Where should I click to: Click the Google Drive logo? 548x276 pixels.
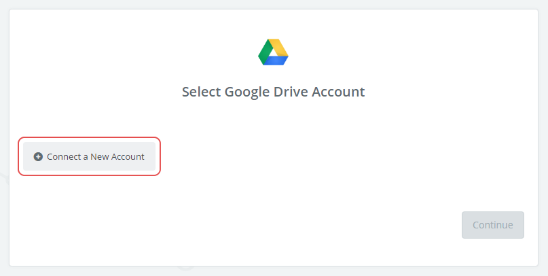(274, 52)
